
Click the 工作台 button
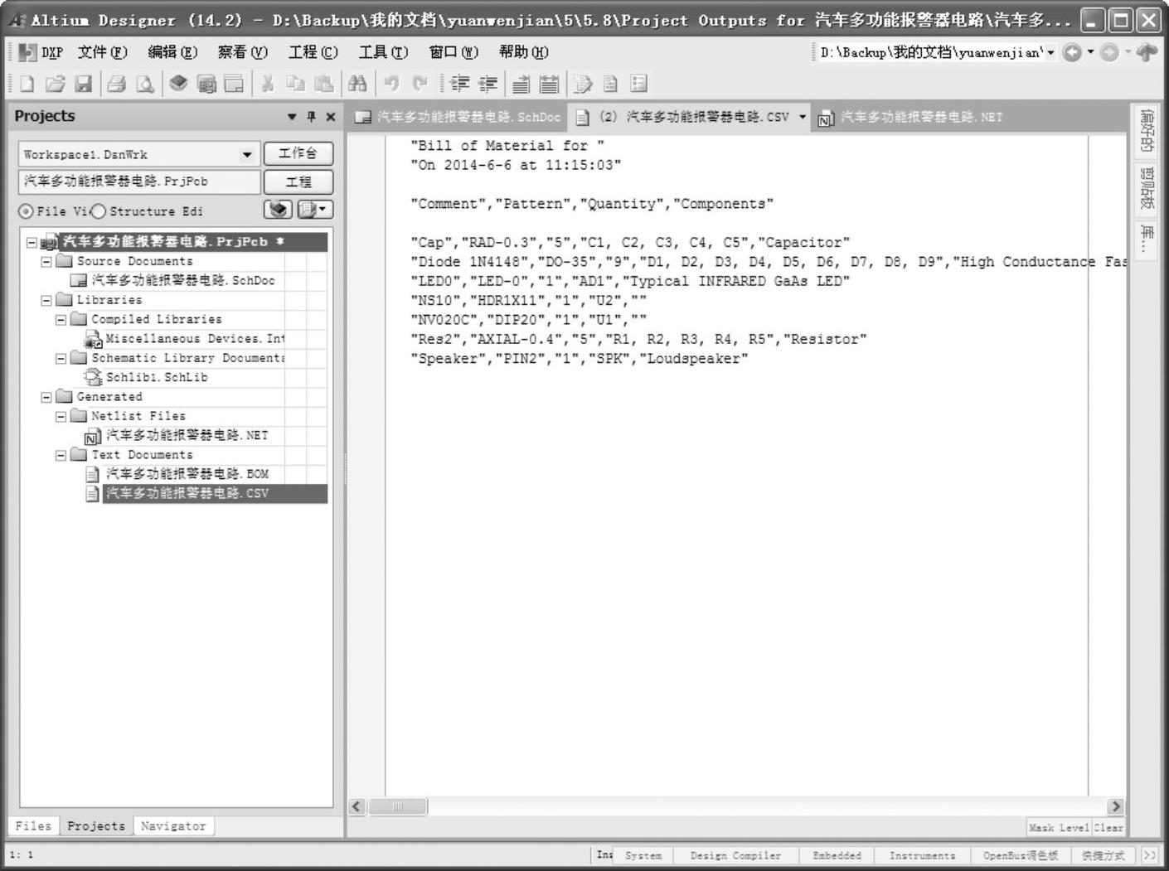click(x=298, y=153)
